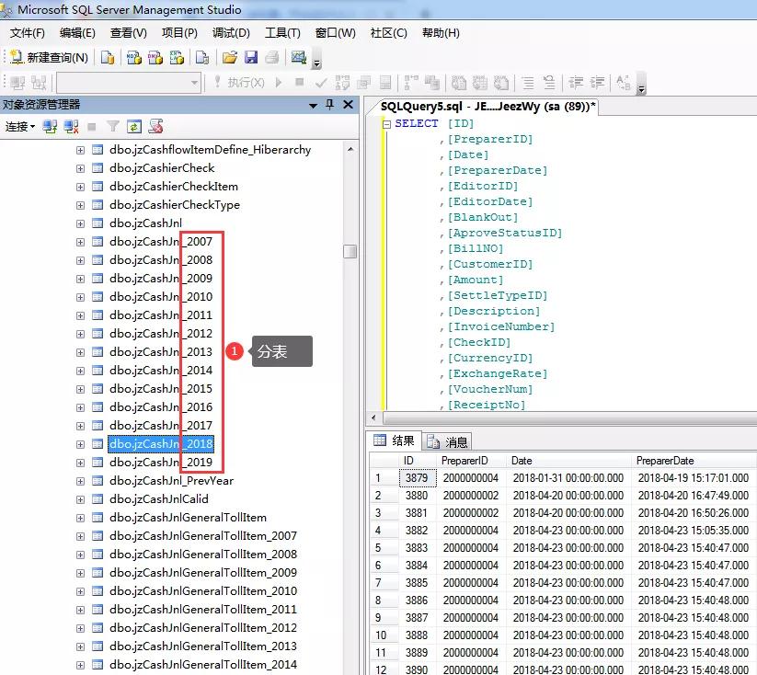Expand dbo.jzCashJnl_PrevYear table node

coord(80,481)
